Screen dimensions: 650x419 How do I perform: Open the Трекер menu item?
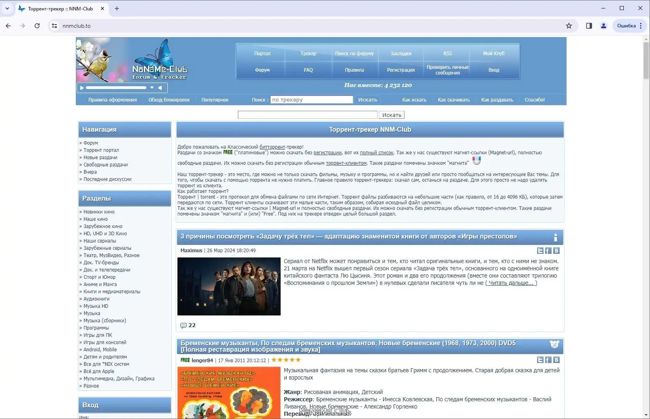[308, 53]
